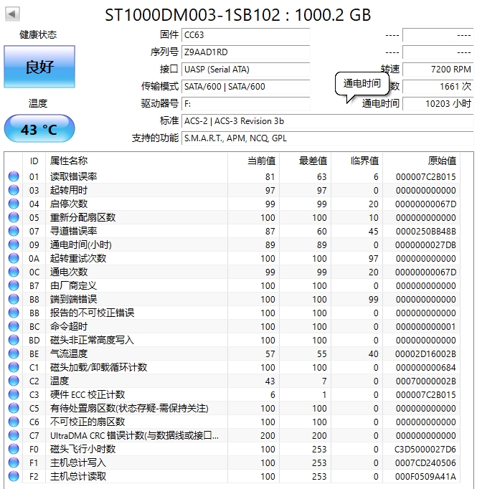The height and width of the screenshot is (489, 477).
Task: Click the status icon for 主机总计读取
Action: point(14,476)
